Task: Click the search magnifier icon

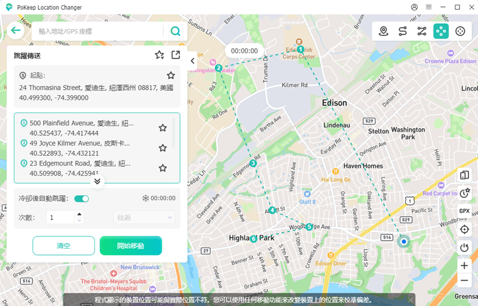Action: pyautogui.click(x=176, y=31)
